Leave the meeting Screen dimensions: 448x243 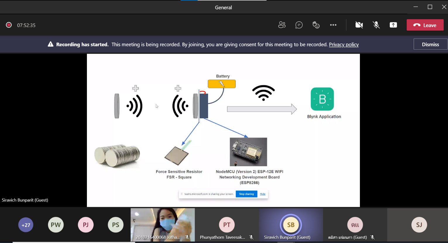[425, 25]
